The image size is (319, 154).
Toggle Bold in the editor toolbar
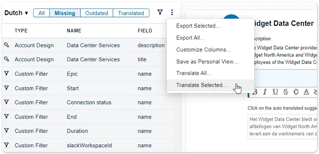point(255,92)
